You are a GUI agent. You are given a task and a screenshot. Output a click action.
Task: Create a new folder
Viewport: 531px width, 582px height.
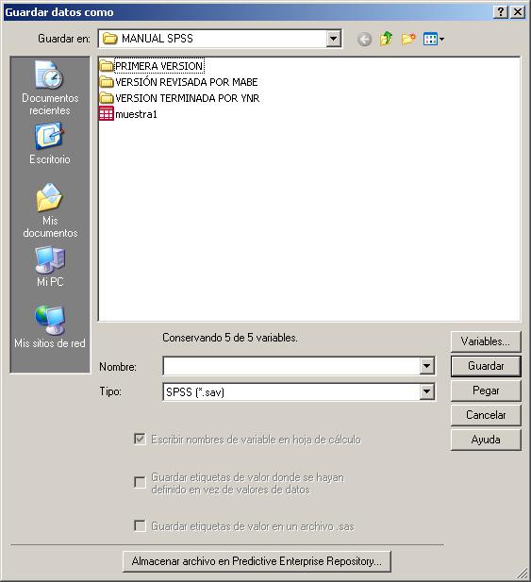click(x=408, y=39)
